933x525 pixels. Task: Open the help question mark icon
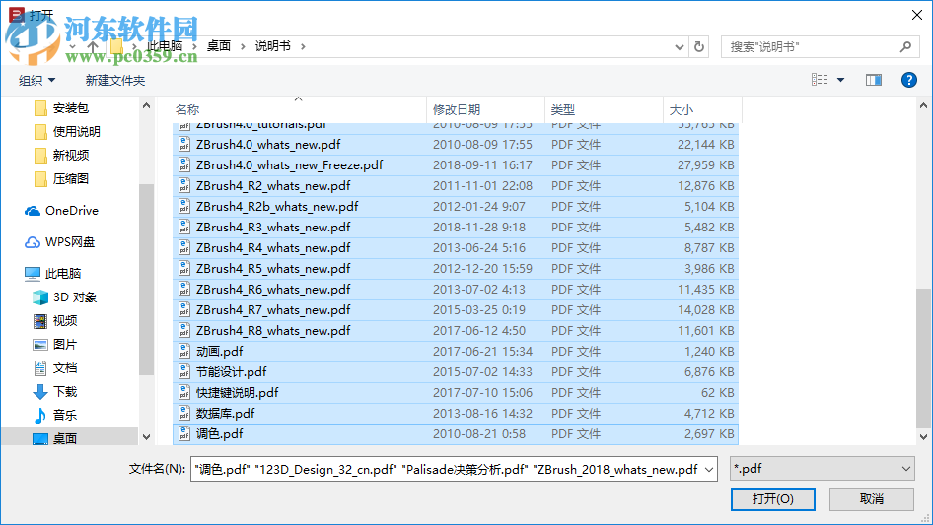(908, 80)
